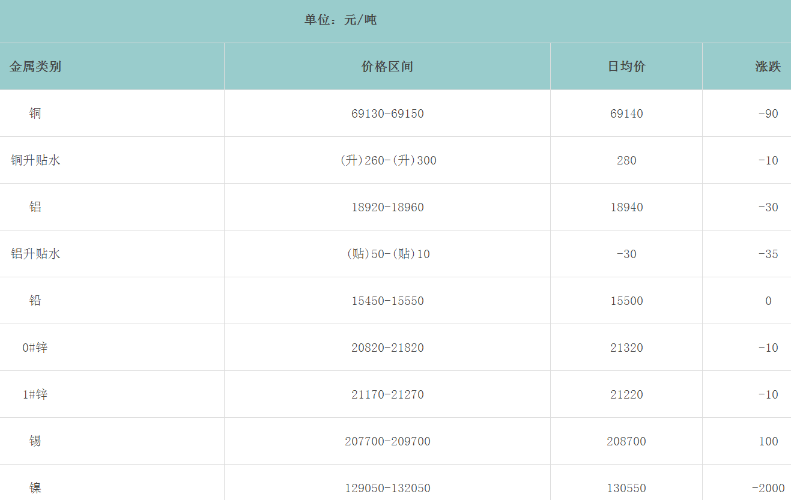Click the 锡 metal row label
The height and width of the screenshot is (500, 791).
35,441
